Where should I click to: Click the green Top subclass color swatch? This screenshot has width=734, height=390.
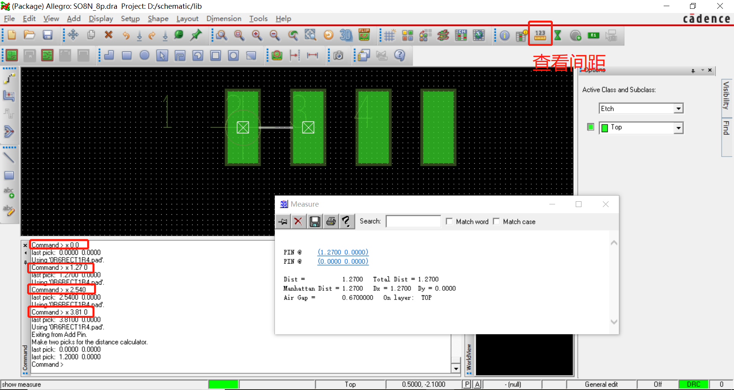click(605, 128)
